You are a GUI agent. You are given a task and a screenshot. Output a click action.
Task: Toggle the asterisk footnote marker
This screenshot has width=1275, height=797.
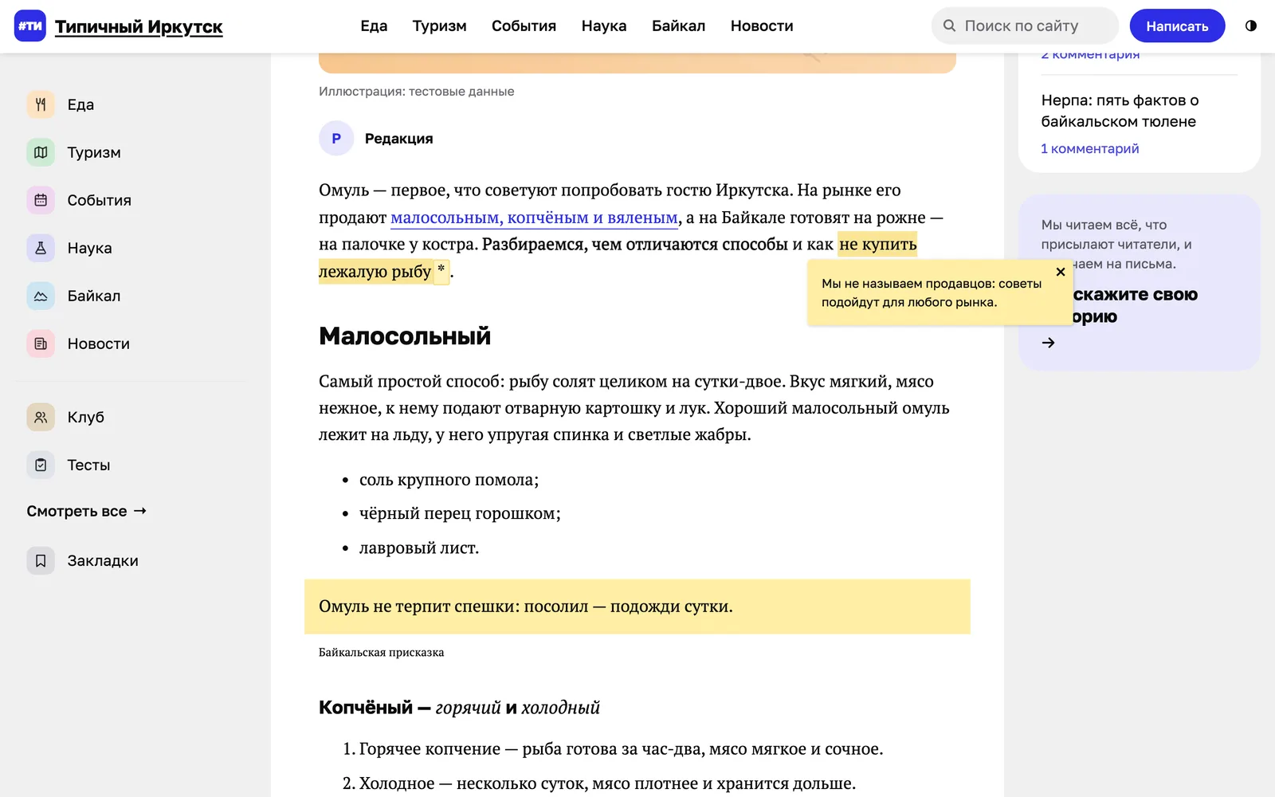click(x=441, y=271)
